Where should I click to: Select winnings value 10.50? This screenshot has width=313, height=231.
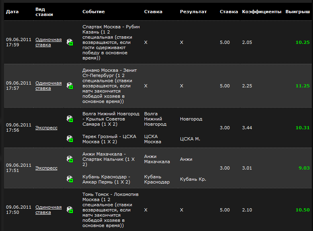click(x=303, y=210)
